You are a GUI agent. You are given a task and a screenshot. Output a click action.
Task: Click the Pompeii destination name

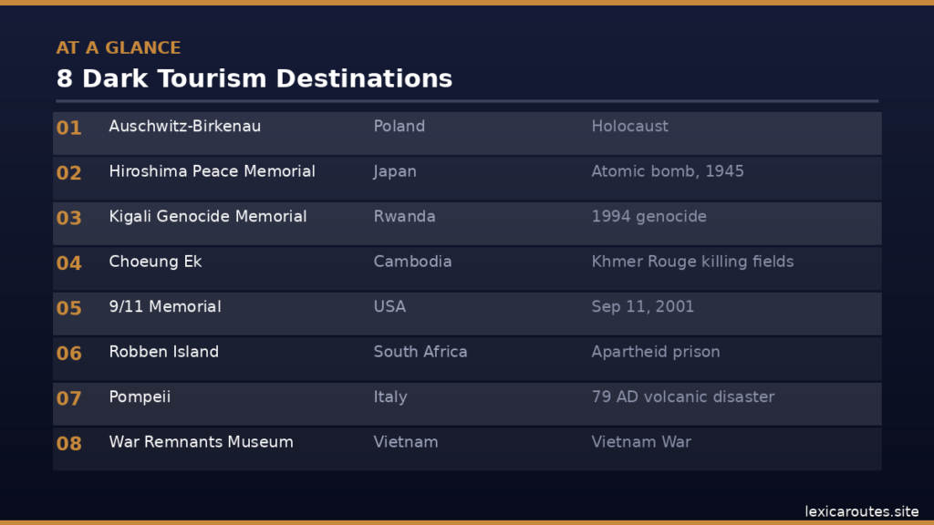(140, 397)
